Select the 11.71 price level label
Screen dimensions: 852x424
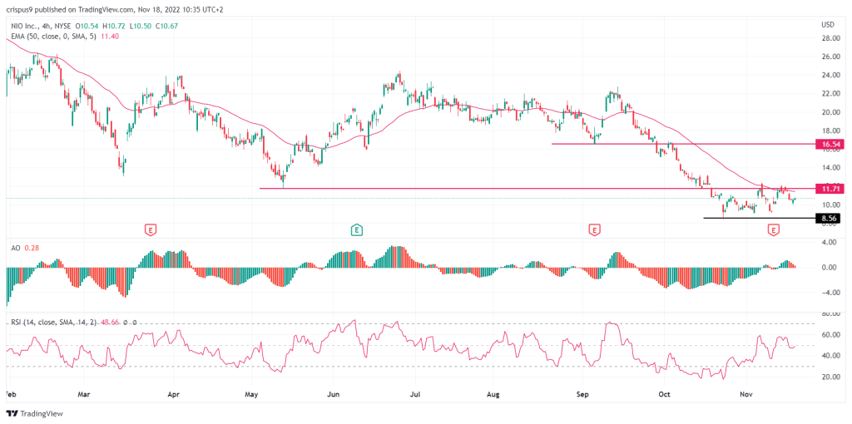click(833, 189)
